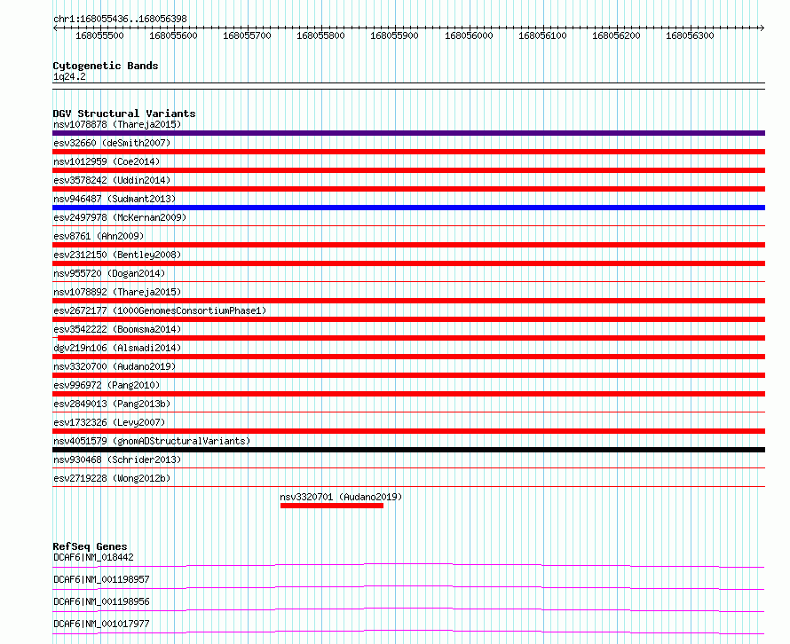Viewport: 790px width, 644px height.
Task: Click the thin red line under esv2497978
Action: (x=408, y=225)
